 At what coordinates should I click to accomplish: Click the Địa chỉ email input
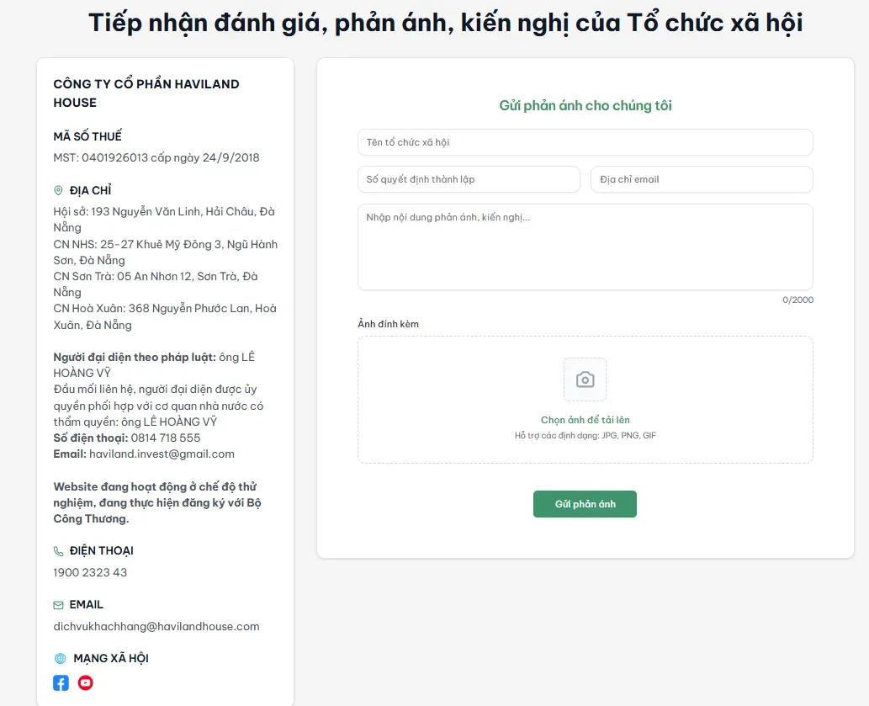click(x=702, y=179)
